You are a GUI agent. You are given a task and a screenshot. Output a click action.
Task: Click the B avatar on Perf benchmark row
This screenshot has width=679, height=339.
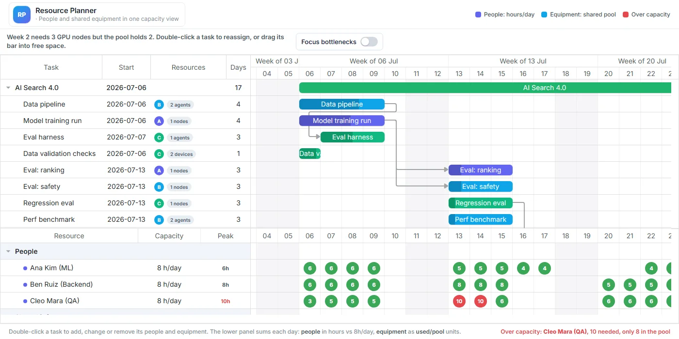coord(159,219)
